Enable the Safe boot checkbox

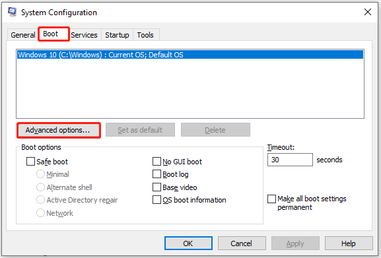(x=30, y=162)
